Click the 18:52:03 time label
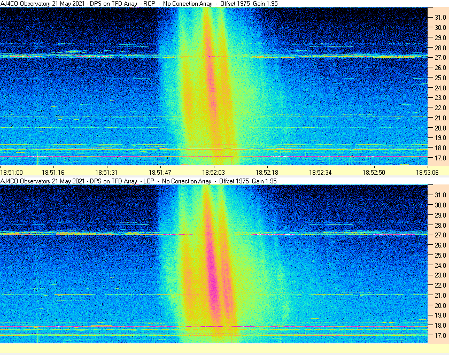 [214, 173]
